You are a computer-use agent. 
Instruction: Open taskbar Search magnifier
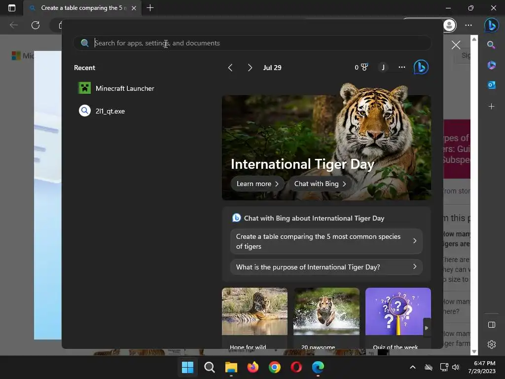209,367
